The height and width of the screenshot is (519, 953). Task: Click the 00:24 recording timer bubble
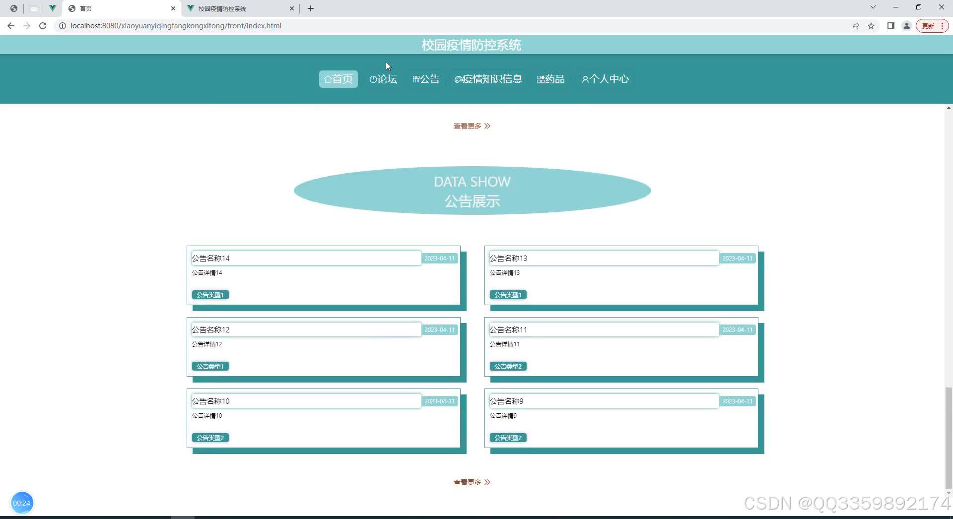pos(22,503)
